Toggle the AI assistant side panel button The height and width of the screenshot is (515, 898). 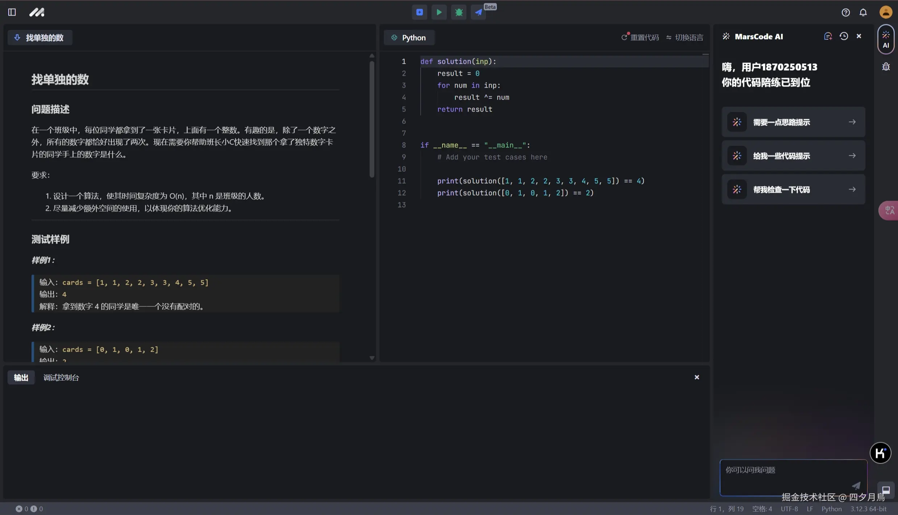tap(886, 39)
